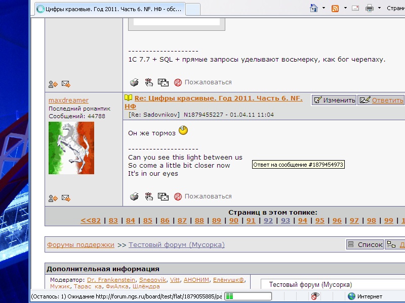Click the 'Ответить' button
405x303 pixels.
381,100
